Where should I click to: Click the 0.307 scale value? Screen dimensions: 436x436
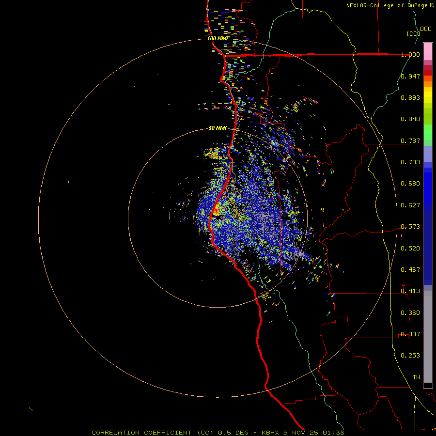tap(410, 334)
